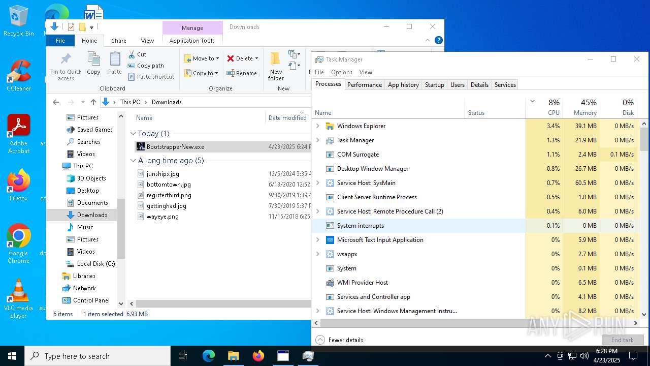
Task: Open volume control in system tray
Action: click(x=584, y=356)
